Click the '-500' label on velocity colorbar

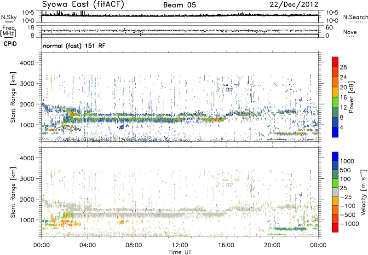pos(348,215)
